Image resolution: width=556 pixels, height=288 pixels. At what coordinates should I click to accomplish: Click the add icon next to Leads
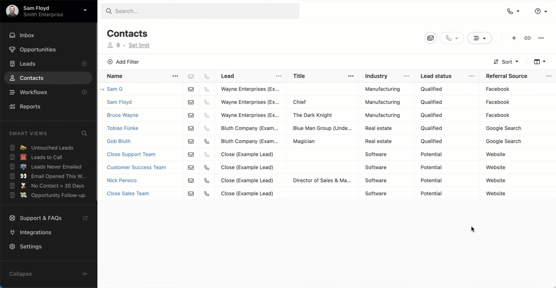[x=84, y=64]
